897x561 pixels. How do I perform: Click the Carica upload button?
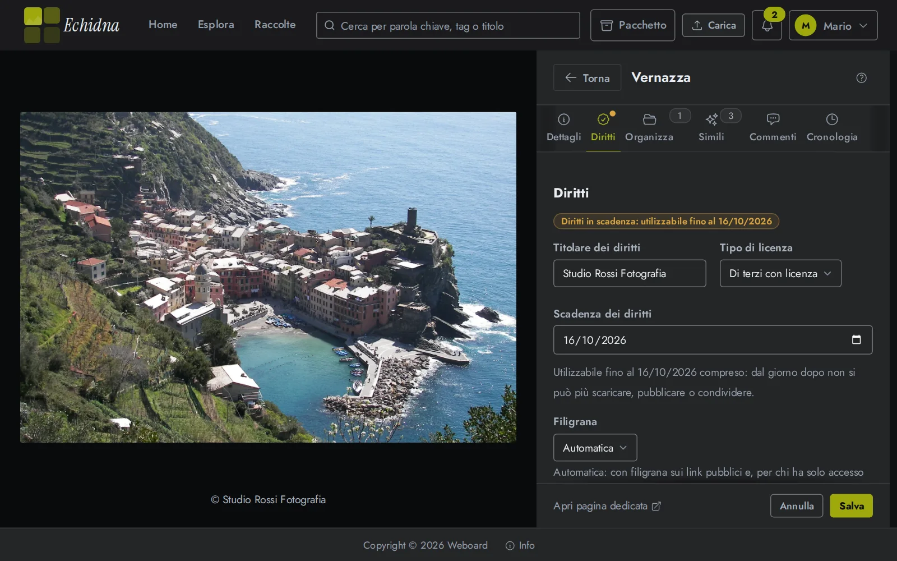coord(713,25)
